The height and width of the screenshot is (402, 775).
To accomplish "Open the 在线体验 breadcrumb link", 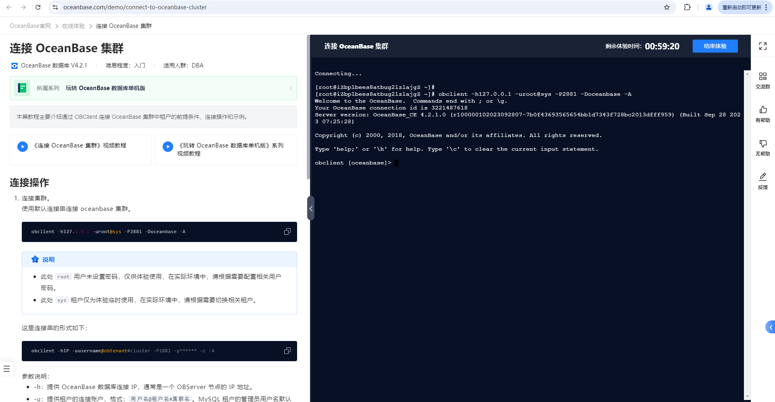I will (73, 26).
